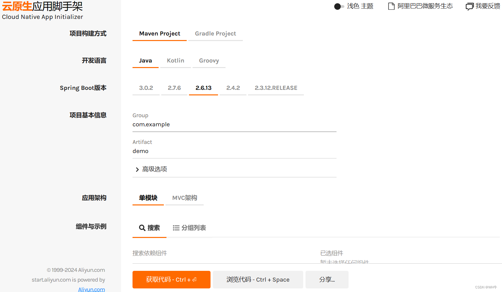Click the 项目构建方式 label

(88, 34)
